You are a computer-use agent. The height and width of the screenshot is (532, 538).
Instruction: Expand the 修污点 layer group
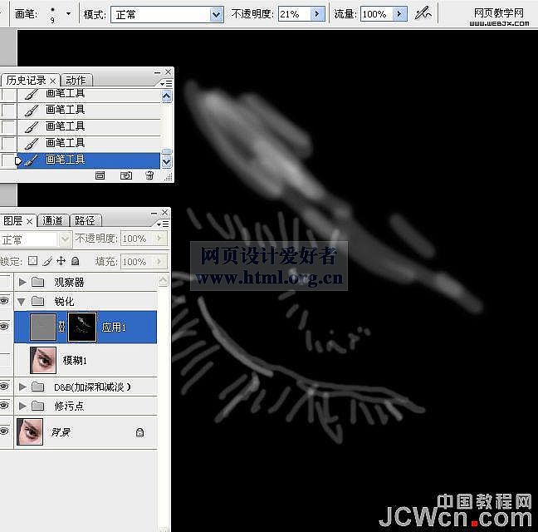pyautogui.click(x=22, y=406)
